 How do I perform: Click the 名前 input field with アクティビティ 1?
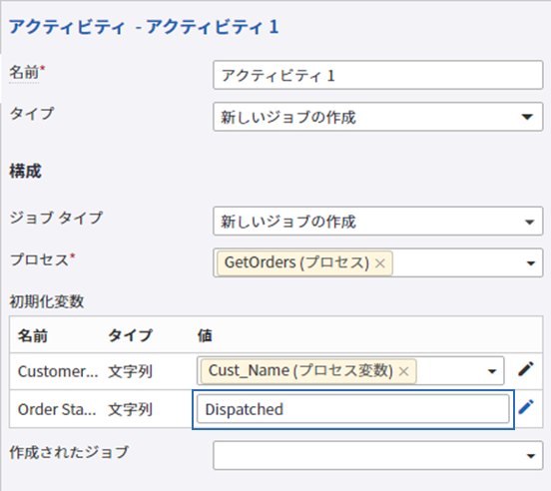click(x=377, y=75)
